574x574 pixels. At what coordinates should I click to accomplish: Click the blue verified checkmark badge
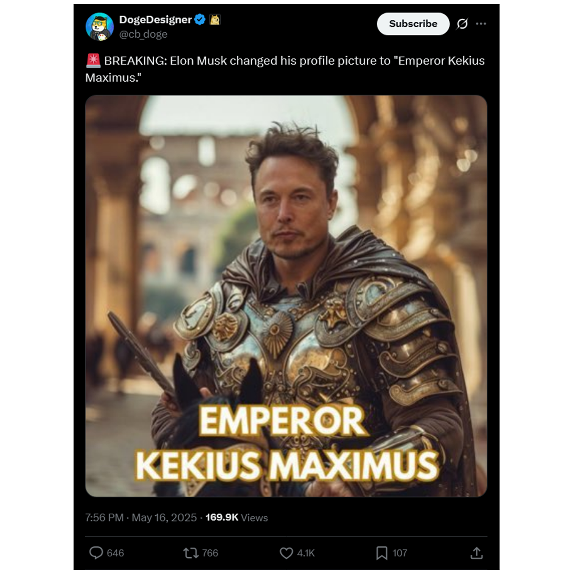pyautogui.click(x=200, y=20)
